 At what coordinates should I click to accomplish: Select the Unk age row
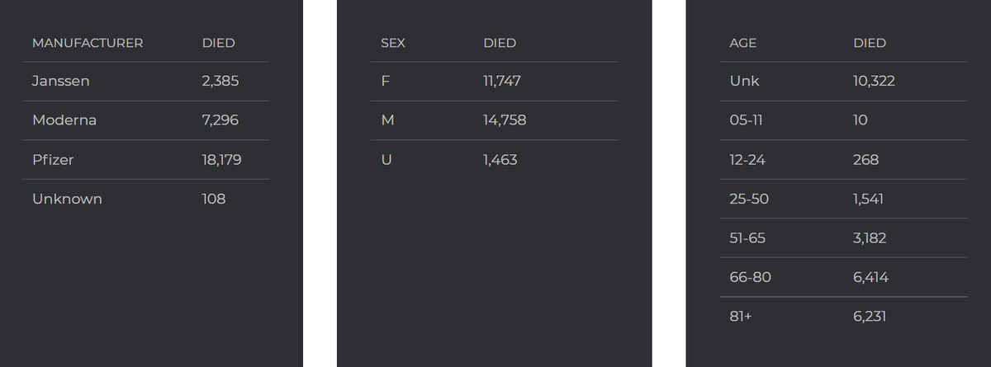pos(843,81)
